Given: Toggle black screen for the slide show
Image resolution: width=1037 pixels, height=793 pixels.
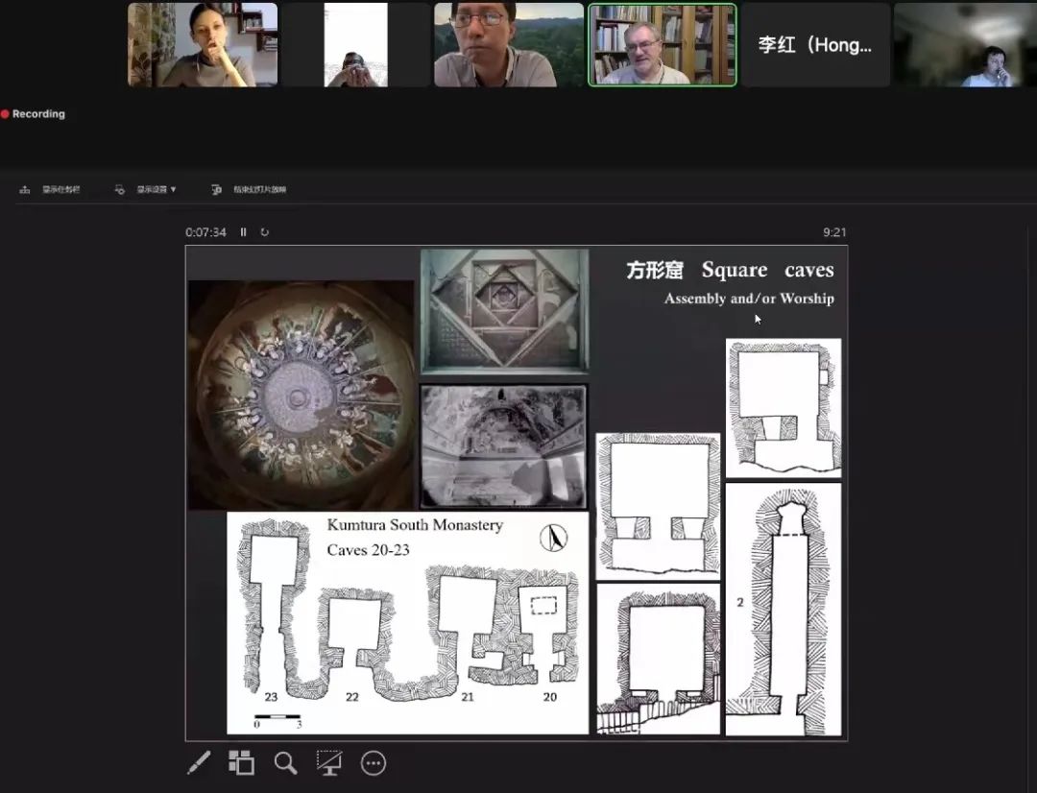Looking at the screenshot, I should pyautogui.click(x=329, y=763).
